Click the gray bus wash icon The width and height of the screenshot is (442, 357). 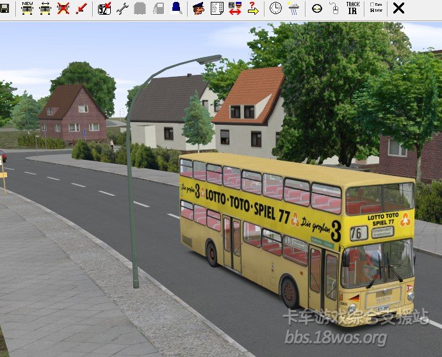point(140,8)
